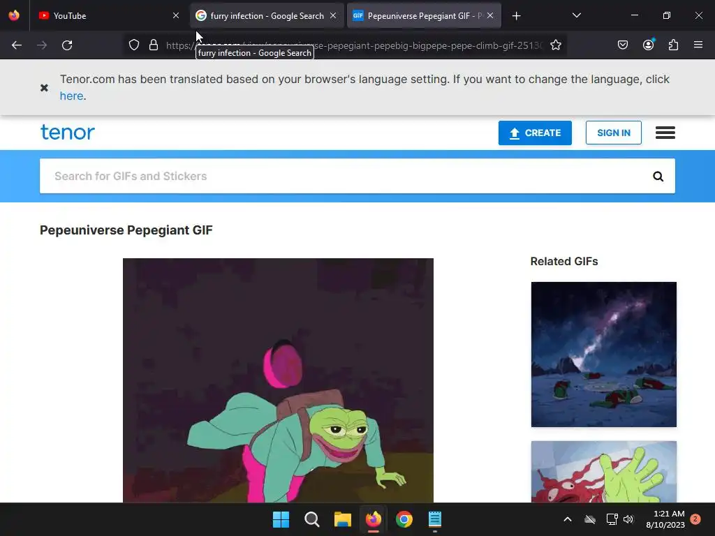The height and width of the screenshot is (536, 715).
Task: Click the Firefox View icon
Action: [x=14, y=15]
